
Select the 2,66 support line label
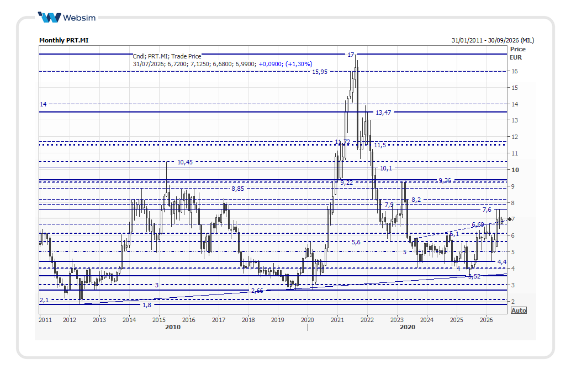pyautogui.click(x=257, y=291)
